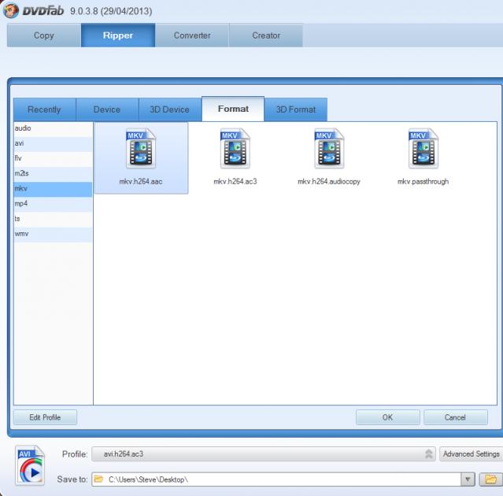
Task: Pick the mkv.h264.audiocopy profile icon
Action: pyautogui.click(x=329, y=150)
